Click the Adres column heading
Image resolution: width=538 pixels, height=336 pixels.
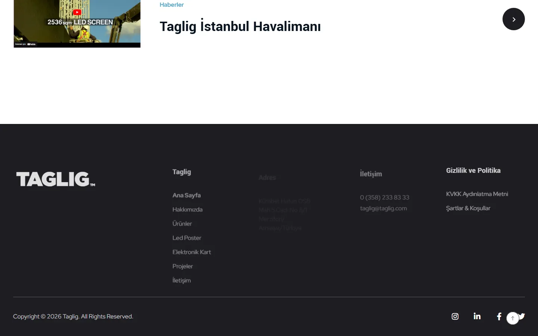(x=267, y=178)
